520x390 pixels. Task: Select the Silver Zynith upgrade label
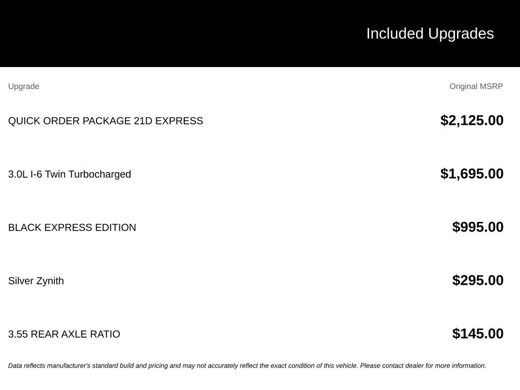pyautogui.click(x=36, y=281)
